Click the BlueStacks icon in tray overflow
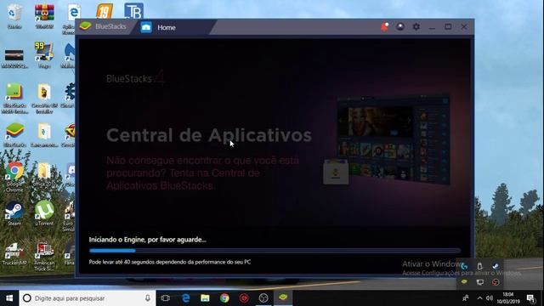The image size is (544, 306). [464, 281]
